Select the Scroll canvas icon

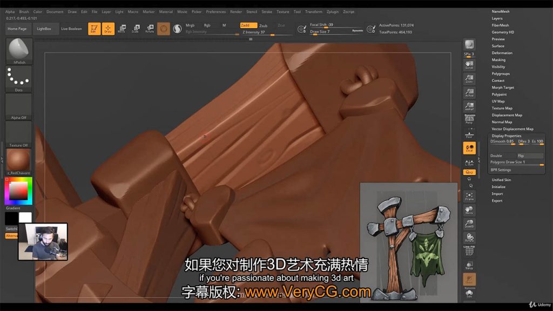pos(469,65)
